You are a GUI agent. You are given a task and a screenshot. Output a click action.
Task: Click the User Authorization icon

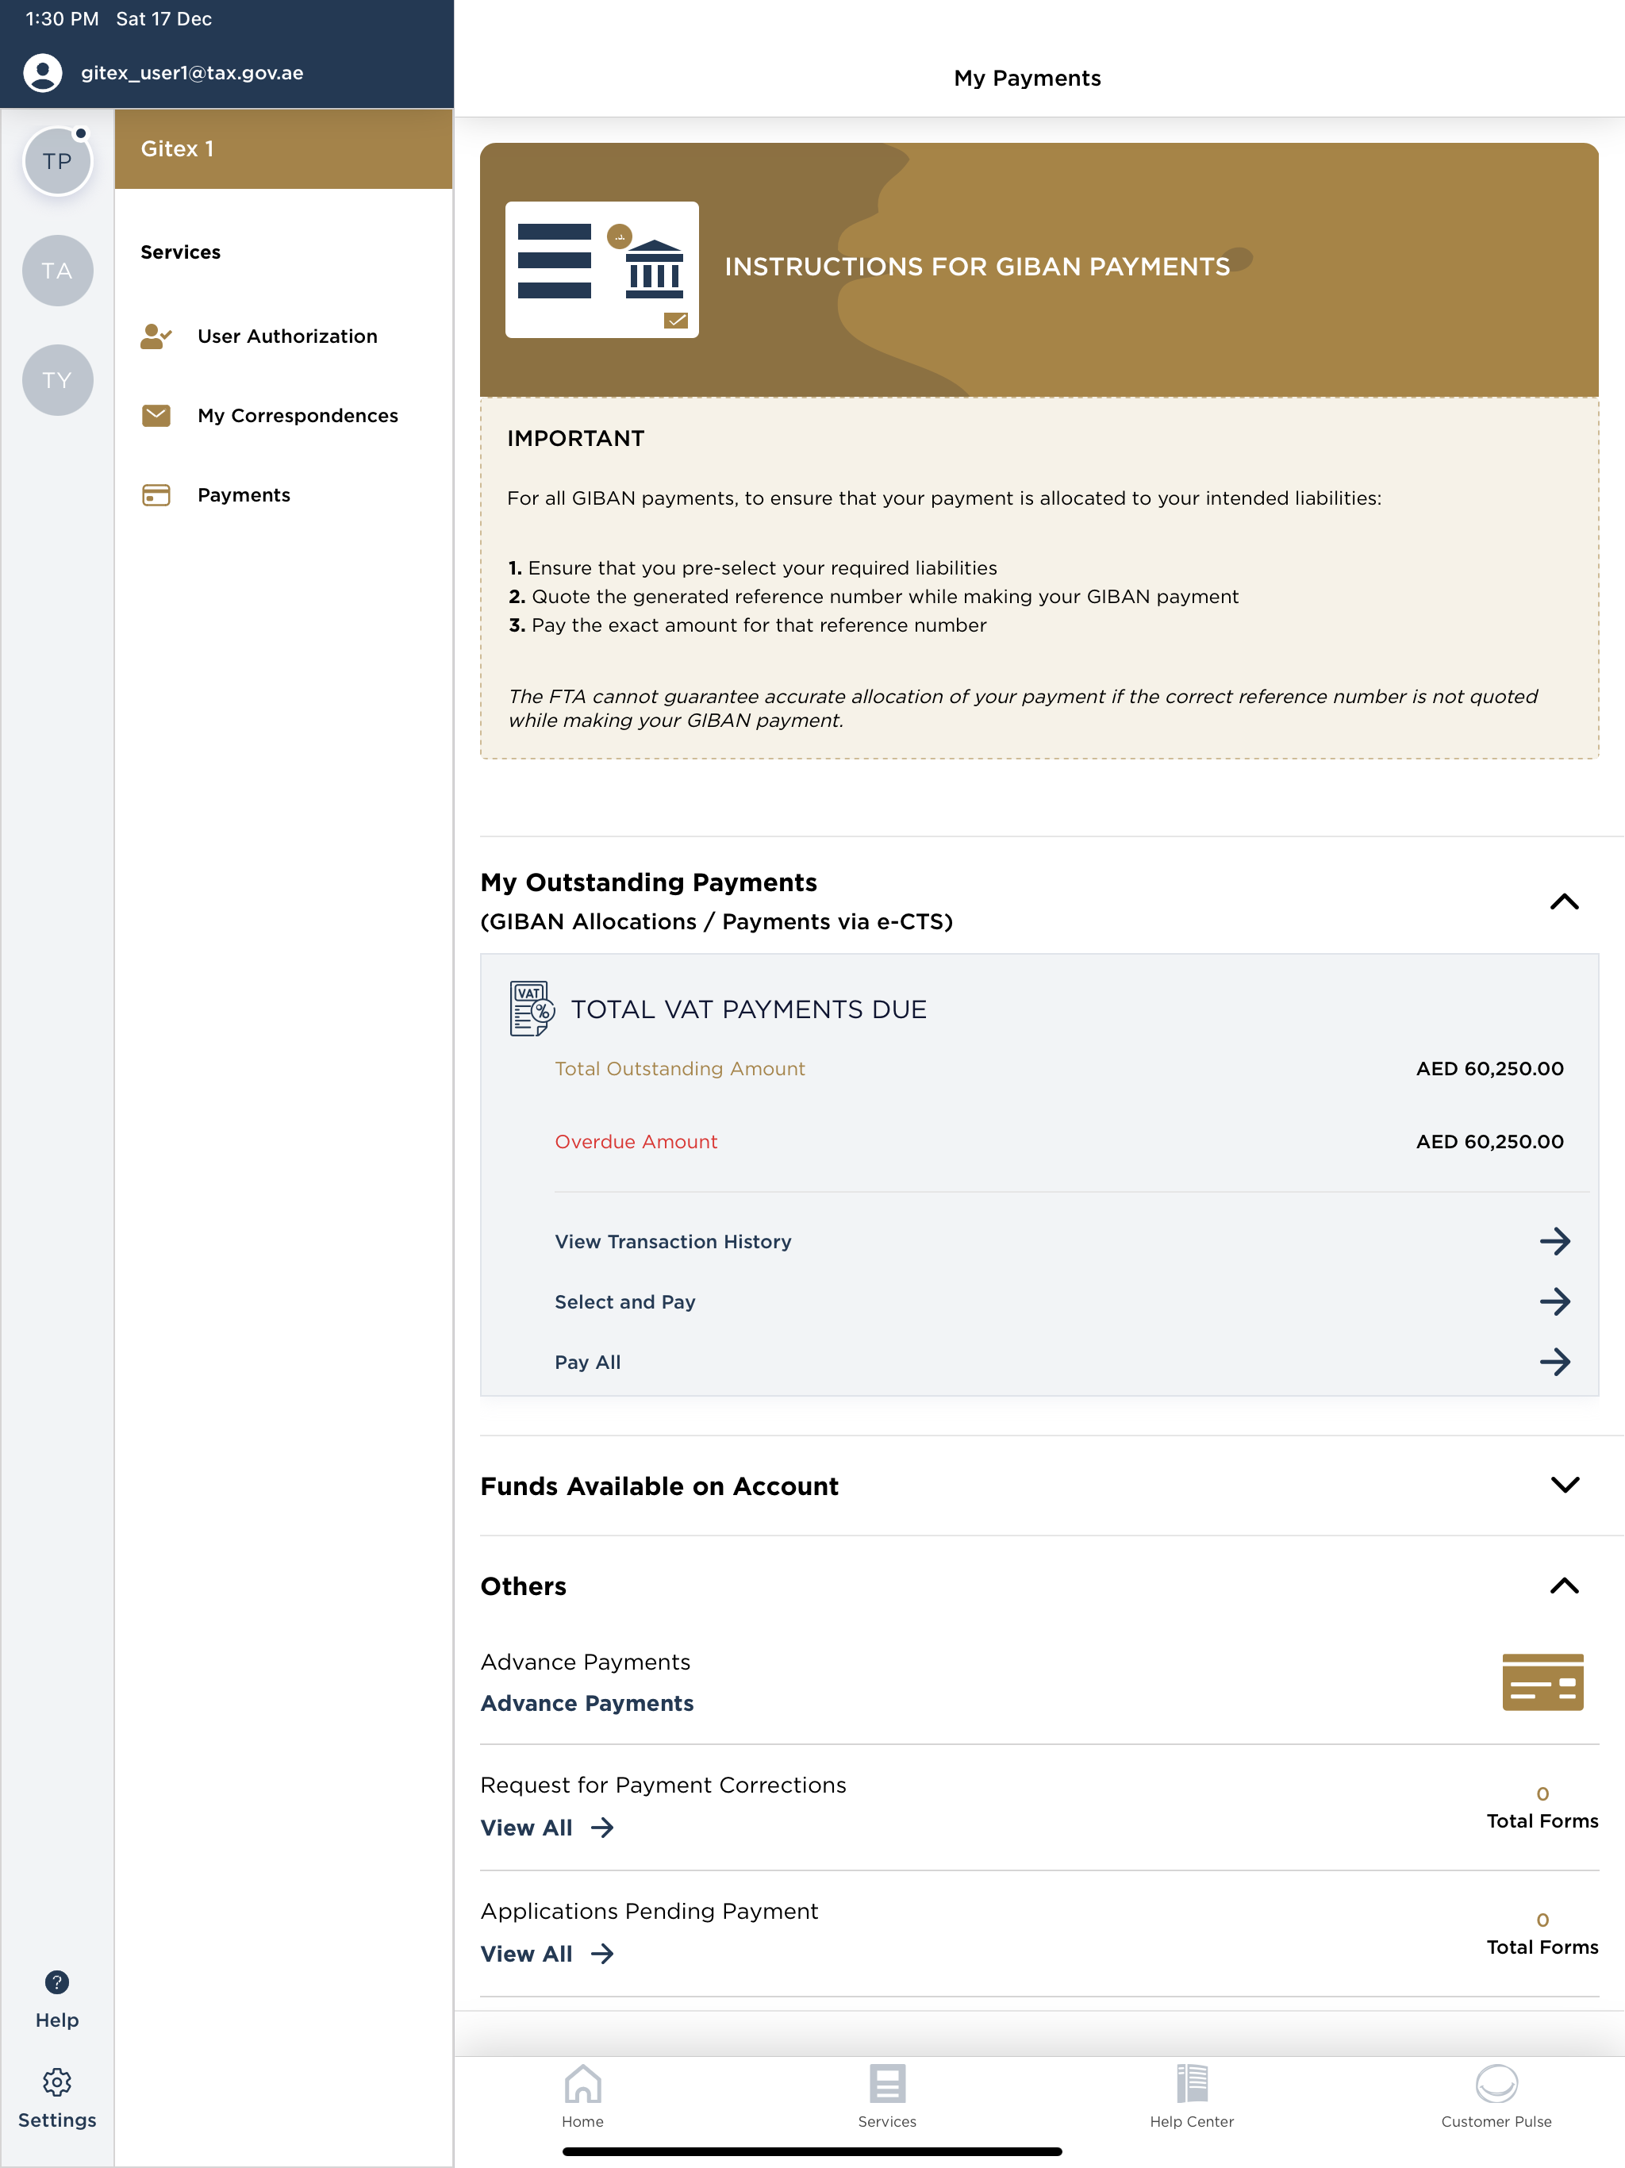tap(155, 336)
